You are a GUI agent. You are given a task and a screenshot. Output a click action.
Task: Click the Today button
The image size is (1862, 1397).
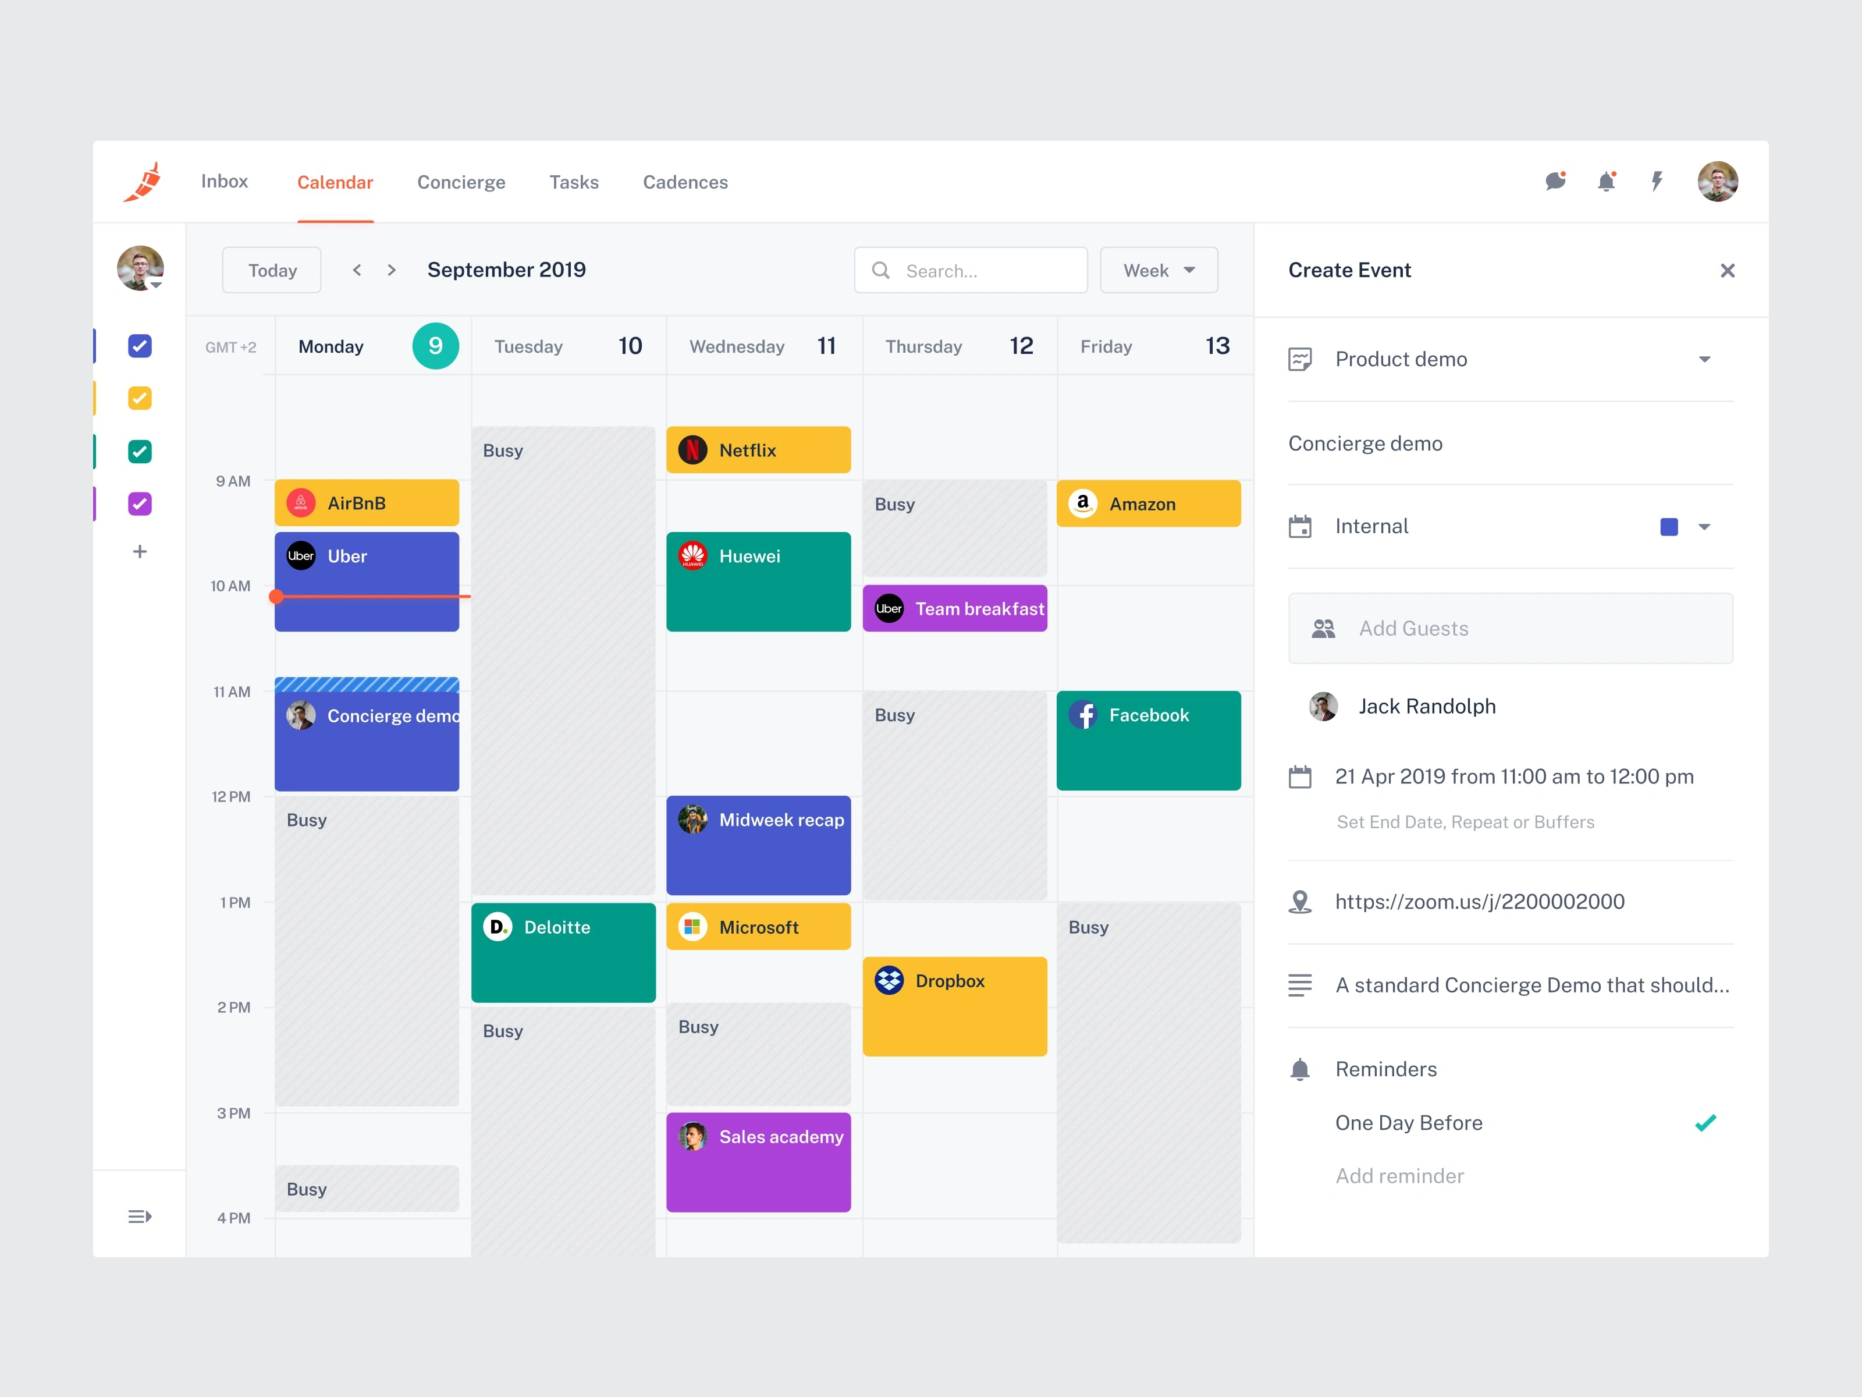click(x=272, y=270)
